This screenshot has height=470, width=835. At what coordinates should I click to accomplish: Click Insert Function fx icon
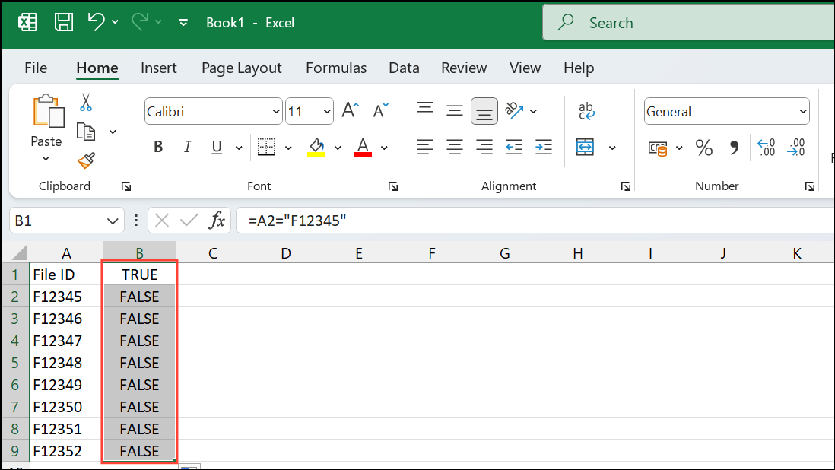217,221
